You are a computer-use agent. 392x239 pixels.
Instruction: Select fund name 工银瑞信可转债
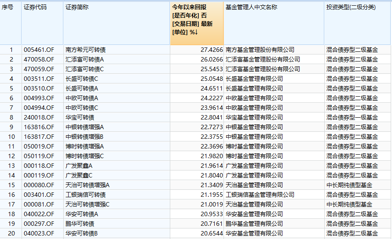pyautogui.click(x=85, y=195)
